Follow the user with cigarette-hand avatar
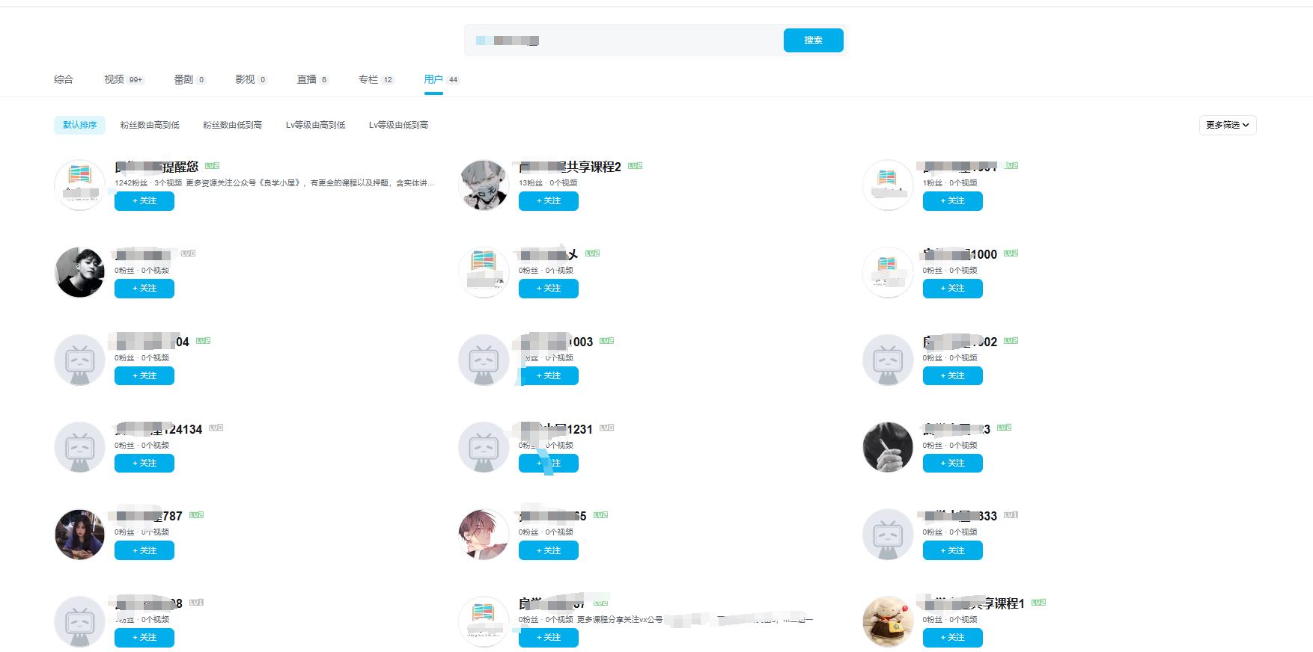 pos(953,464)
